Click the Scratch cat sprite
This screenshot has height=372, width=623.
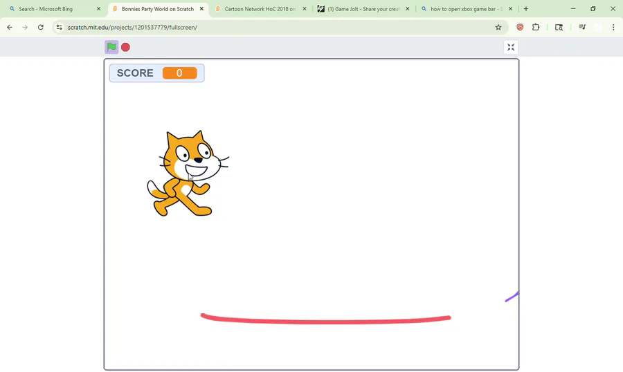click(x=188, y=174)
